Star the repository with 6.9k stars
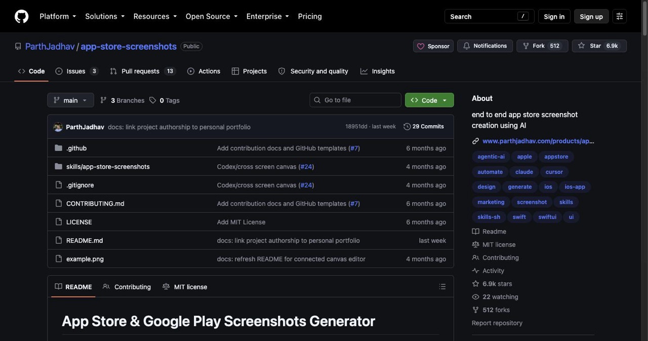648x341 pixels. point(599,46)
